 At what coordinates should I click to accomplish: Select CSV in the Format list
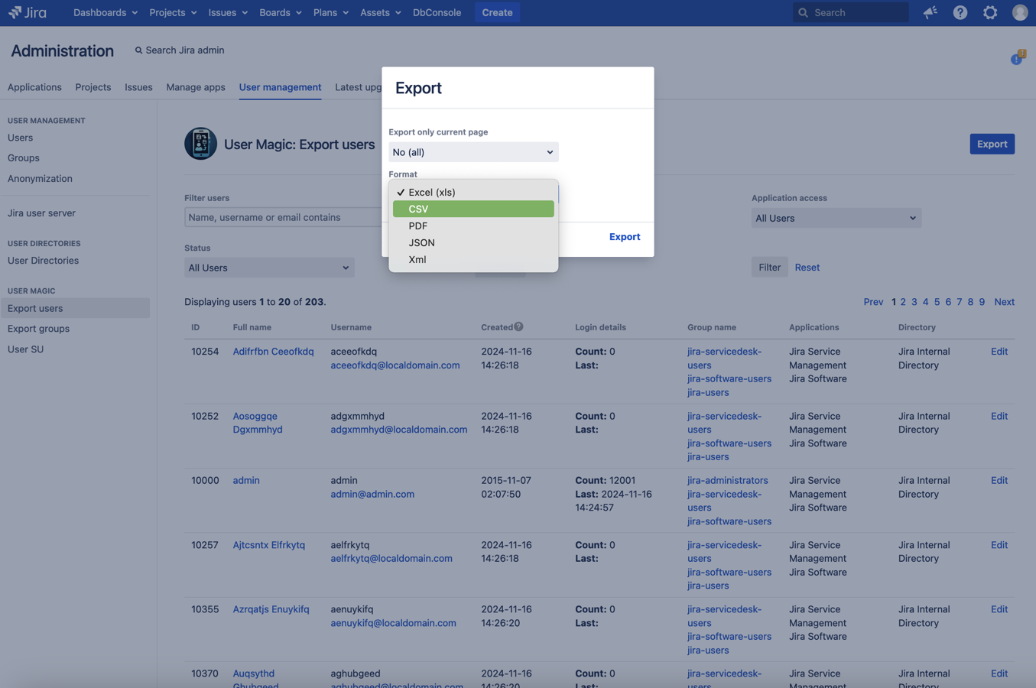pyautogui.click(x=473, y=209)
